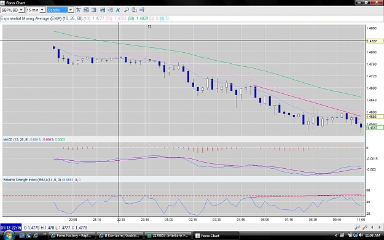This screenshot has width=384, height=240.
Task: Click the 1.4720 price axis label
Action: (x=371, y=76)
